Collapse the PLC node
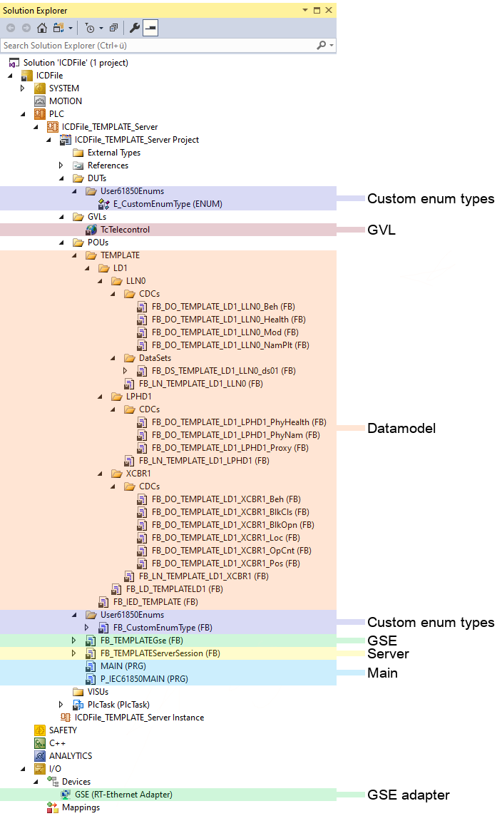The height and width of the screenshot is (821, 497). [x=23, y=114]
